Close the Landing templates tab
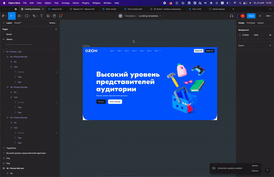Screen dimensions: 274x177 43,9
